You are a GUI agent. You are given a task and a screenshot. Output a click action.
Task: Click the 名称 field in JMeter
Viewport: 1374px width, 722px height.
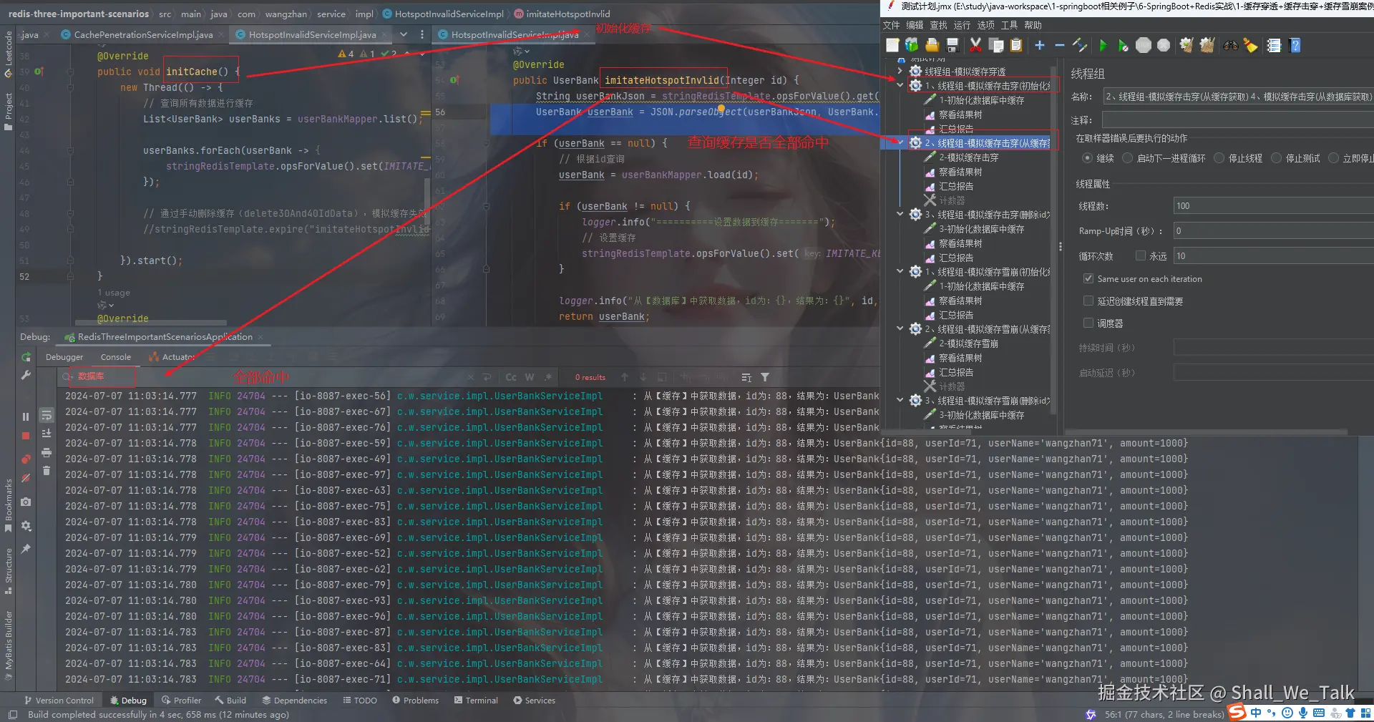click(1238, 97)
